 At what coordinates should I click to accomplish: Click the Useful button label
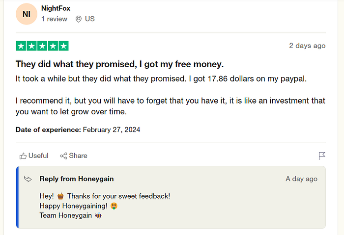[38, 156]
